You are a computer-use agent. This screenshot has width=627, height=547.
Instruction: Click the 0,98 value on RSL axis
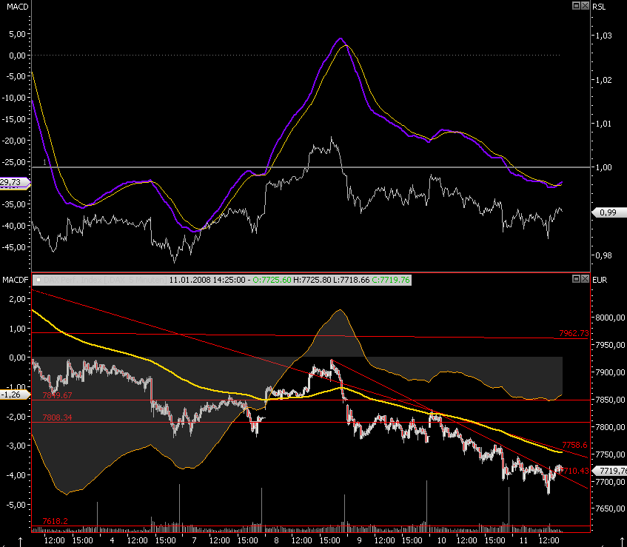[x=604, y=255]
